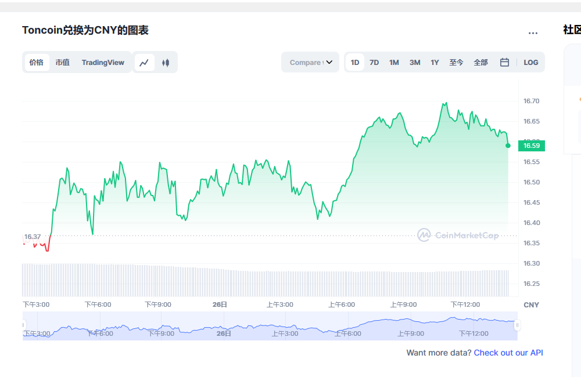Switch to line chart view icon
581x377 pixels.
[x=144, y=63]
